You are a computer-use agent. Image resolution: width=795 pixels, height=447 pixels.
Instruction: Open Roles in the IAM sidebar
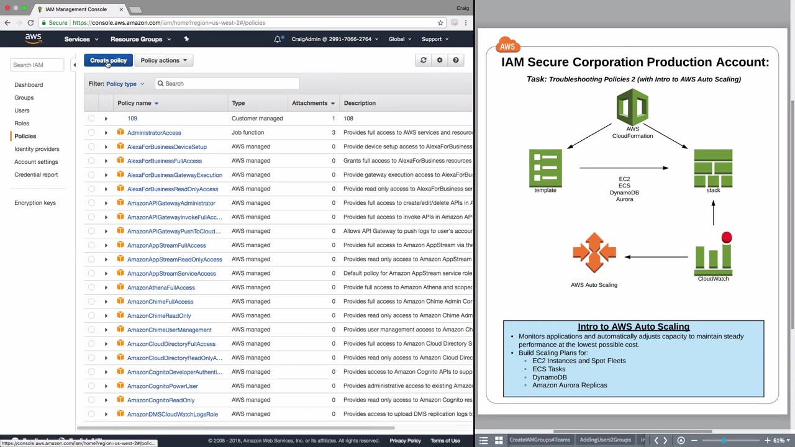pos(22,124)
